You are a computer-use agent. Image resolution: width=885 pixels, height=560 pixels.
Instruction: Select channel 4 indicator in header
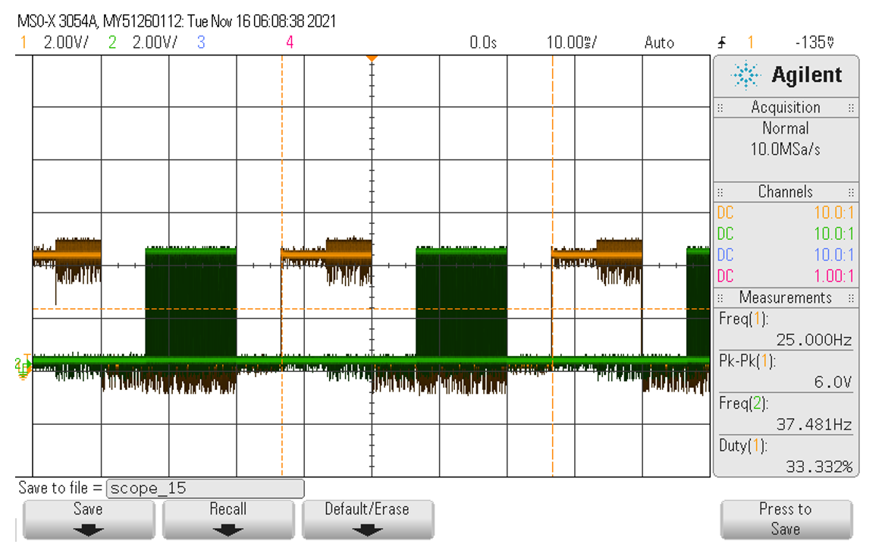point(290,42)
